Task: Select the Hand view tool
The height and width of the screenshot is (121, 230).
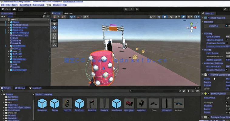Action: [x=54, y=24]
